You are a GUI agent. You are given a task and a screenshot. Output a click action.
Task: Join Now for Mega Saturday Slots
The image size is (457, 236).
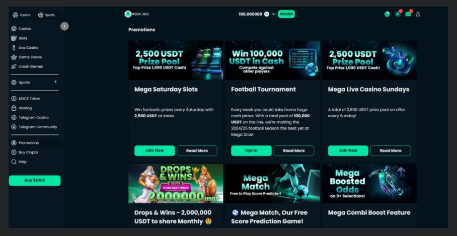(x=155, y=150)
